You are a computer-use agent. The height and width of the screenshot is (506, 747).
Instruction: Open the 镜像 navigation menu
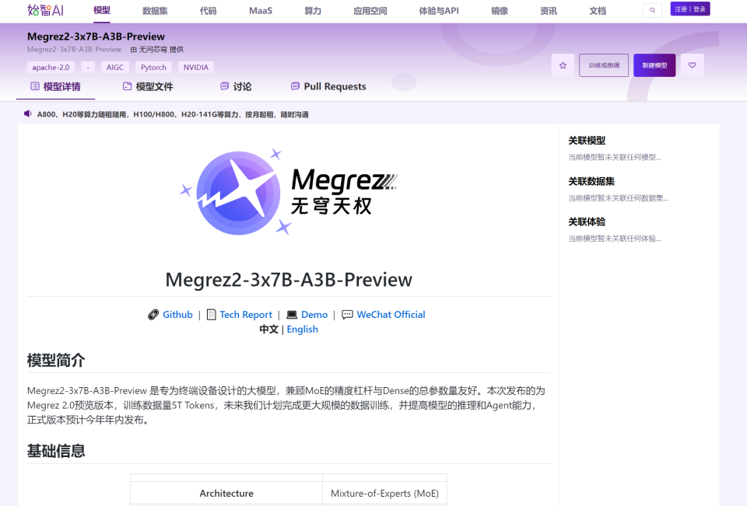[x=500, y=10]
